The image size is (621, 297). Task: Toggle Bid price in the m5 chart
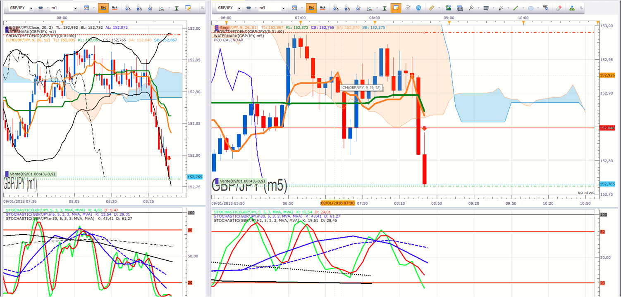click(311, 8)
